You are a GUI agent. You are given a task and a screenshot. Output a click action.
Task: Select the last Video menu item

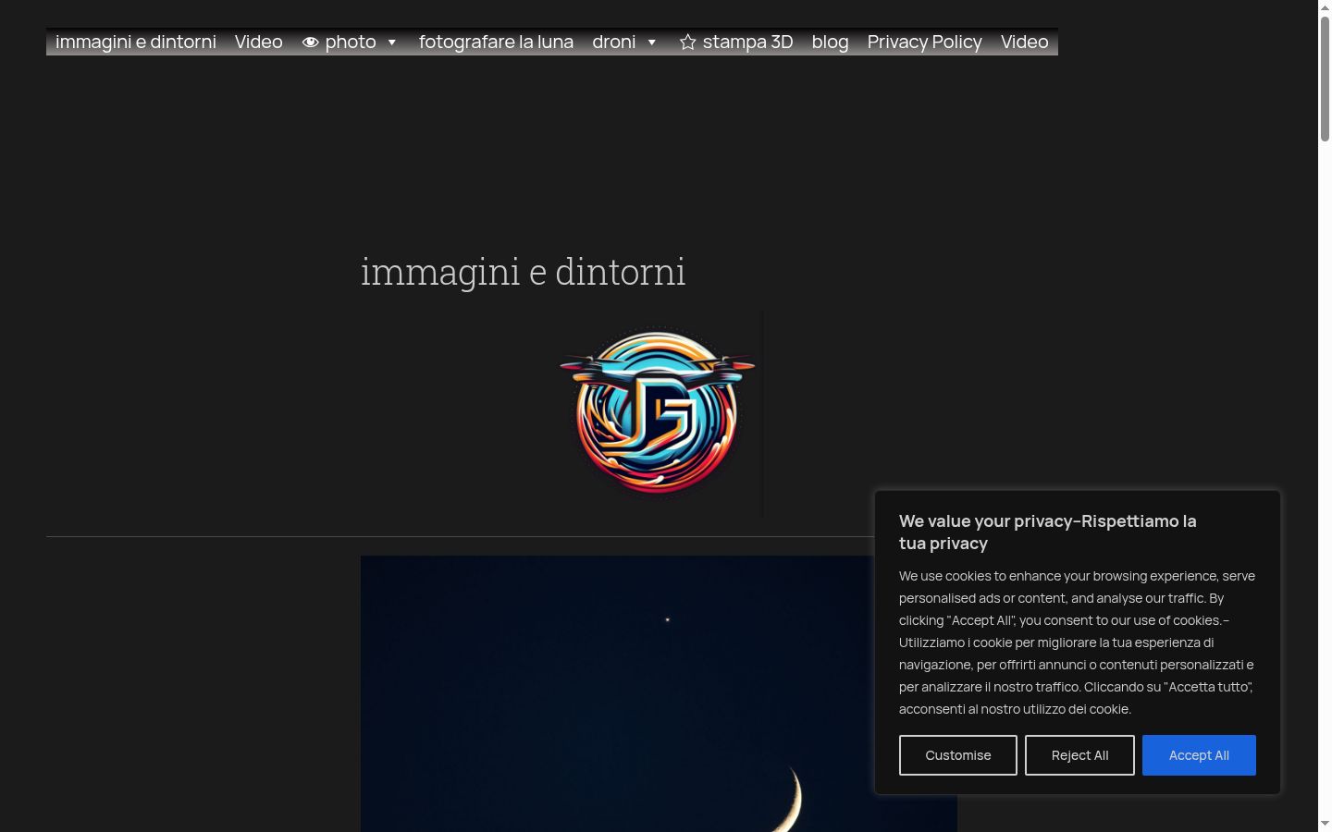1025,42
